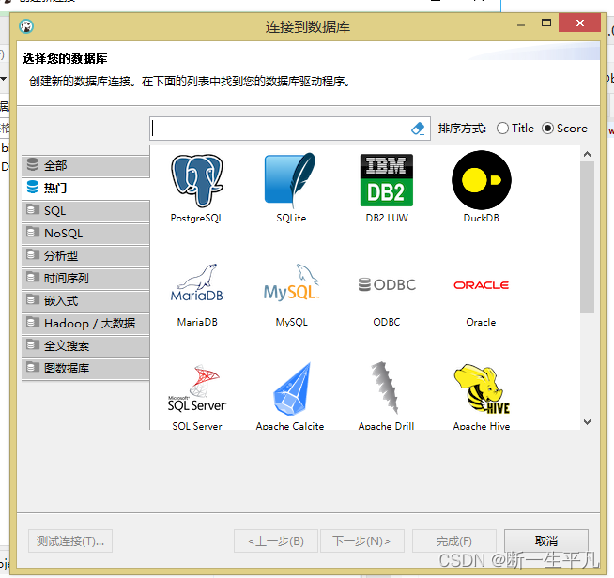Click the 完成(F) finish button
614x578 pixels.
(454, 540)
